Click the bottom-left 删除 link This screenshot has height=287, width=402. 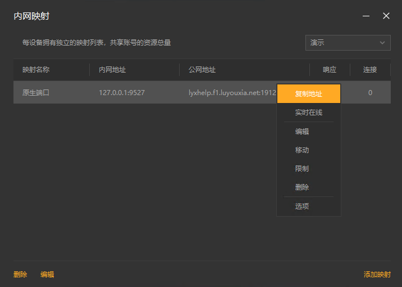(20, 275)
